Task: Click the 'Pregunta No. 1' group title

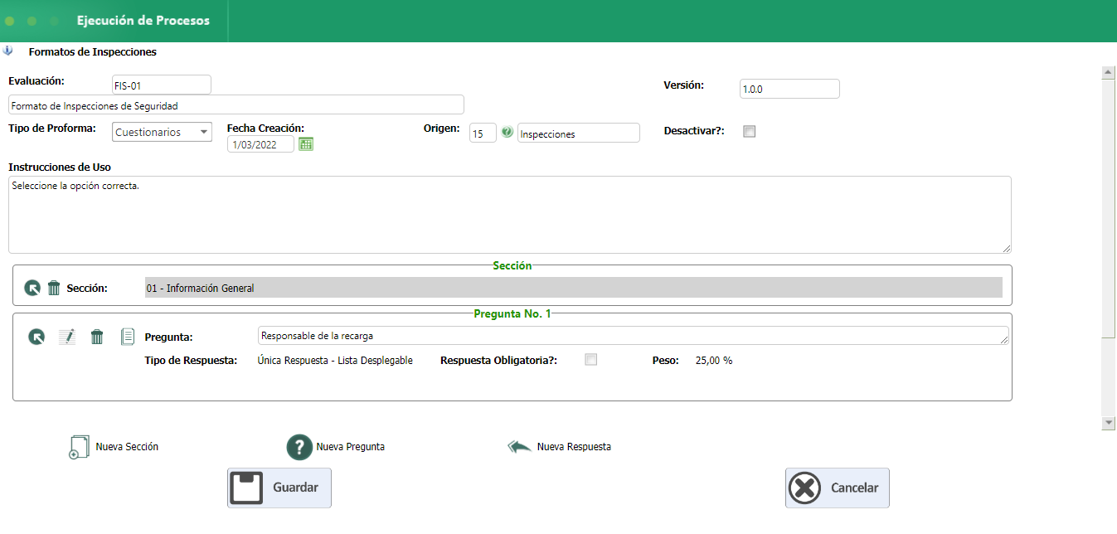Action: click(x=512, y=313)
